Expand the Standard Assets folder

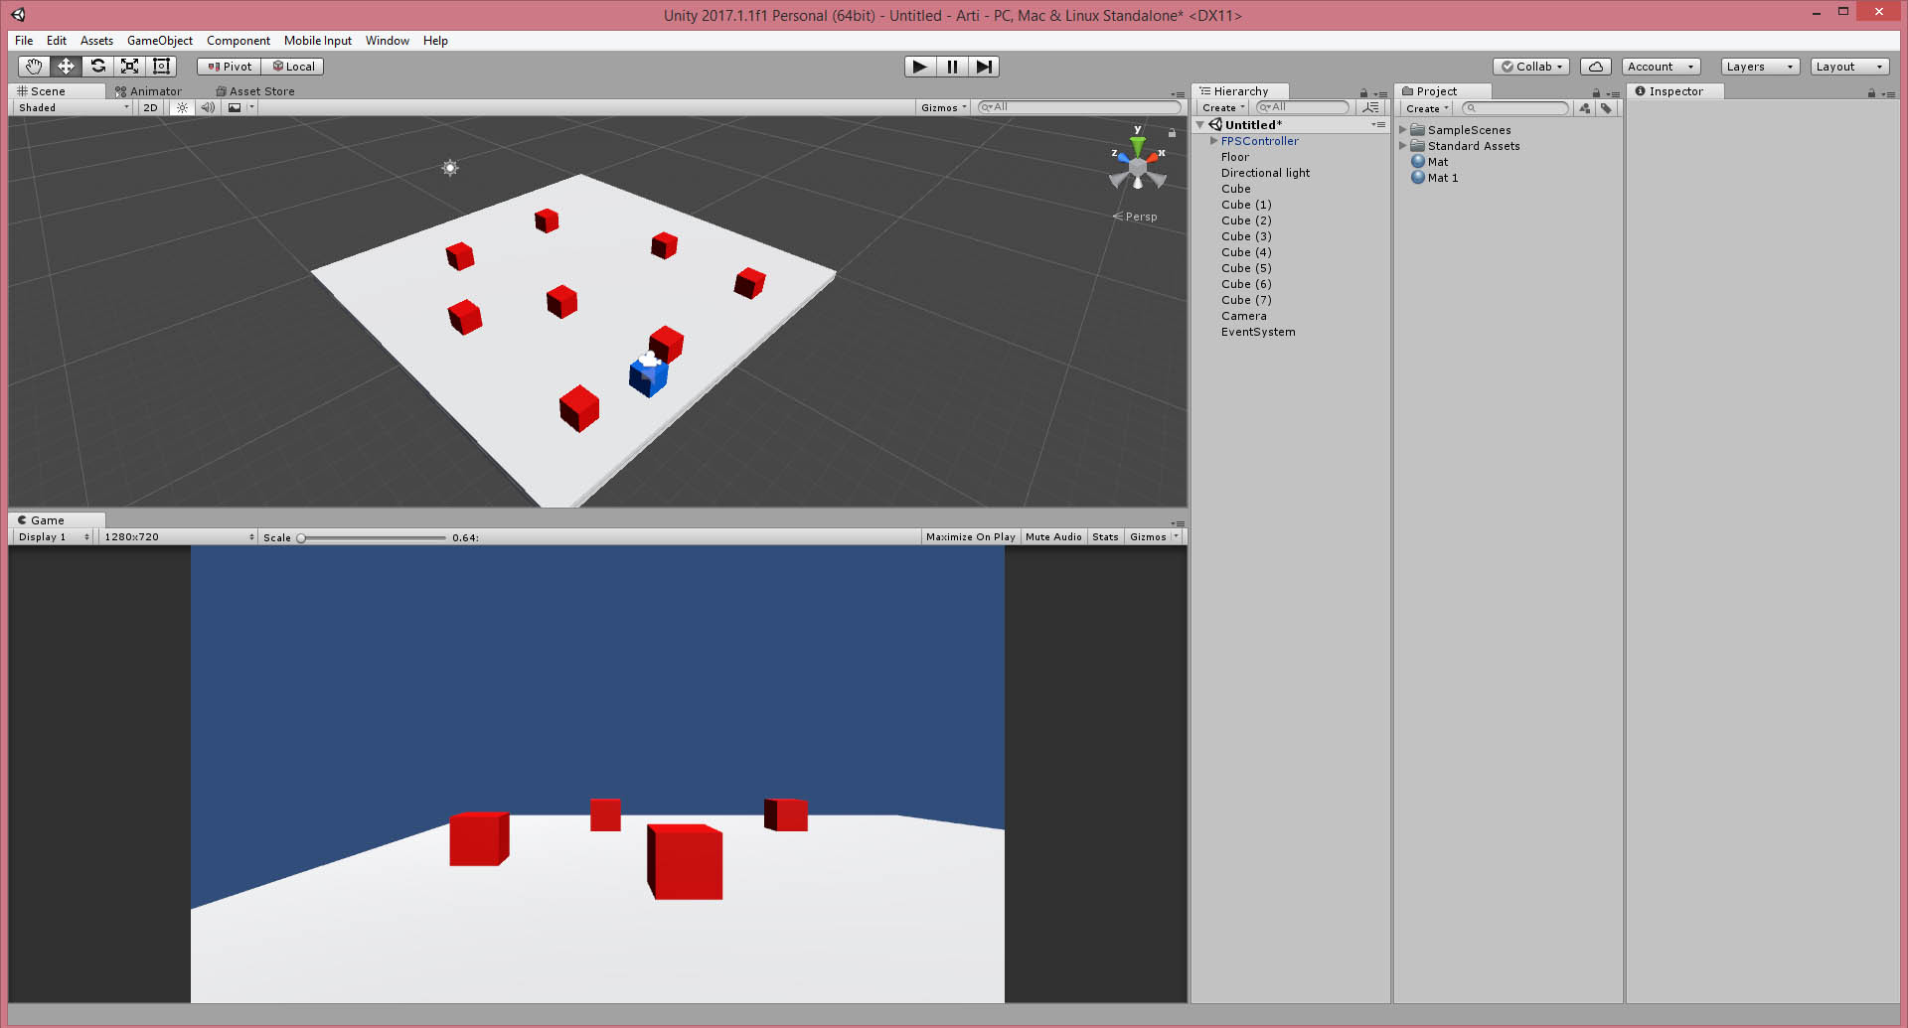1402,146
